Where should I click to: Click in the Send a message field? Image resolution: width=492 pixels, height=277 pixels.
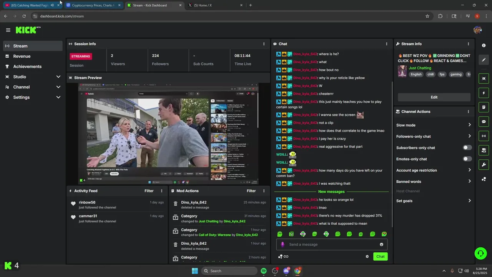pos(332,244)
